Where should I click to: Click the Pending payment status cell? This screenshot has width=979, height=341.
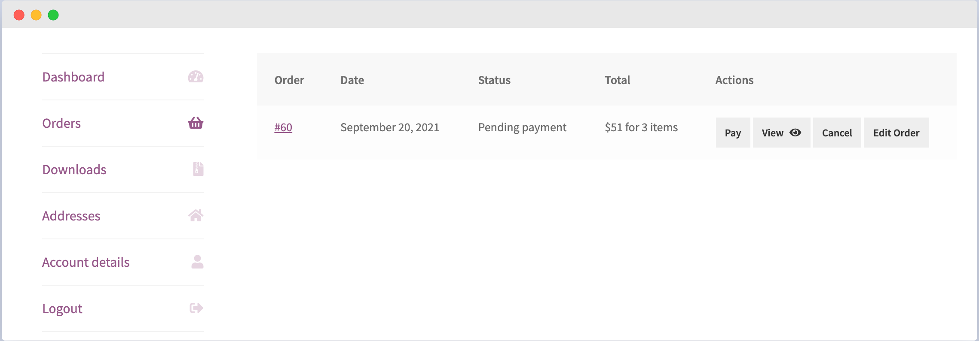(x=522, y=127)
